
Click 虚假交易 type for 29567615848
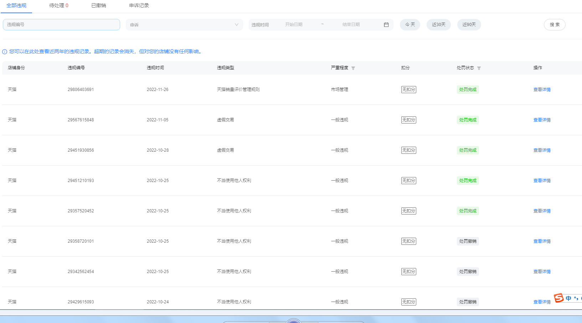(225, 120)
